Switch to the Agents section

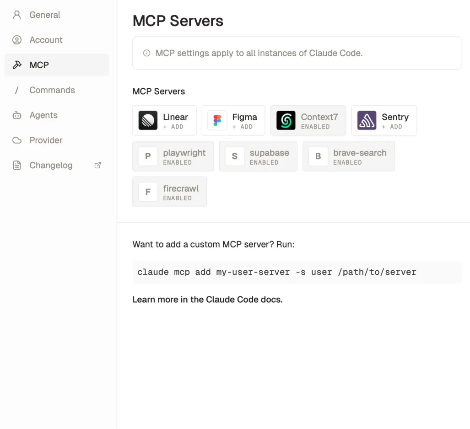(x=57, y=115)
